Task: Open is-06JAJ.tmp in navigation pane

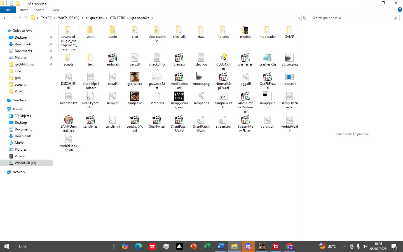Action: point(24,64)
